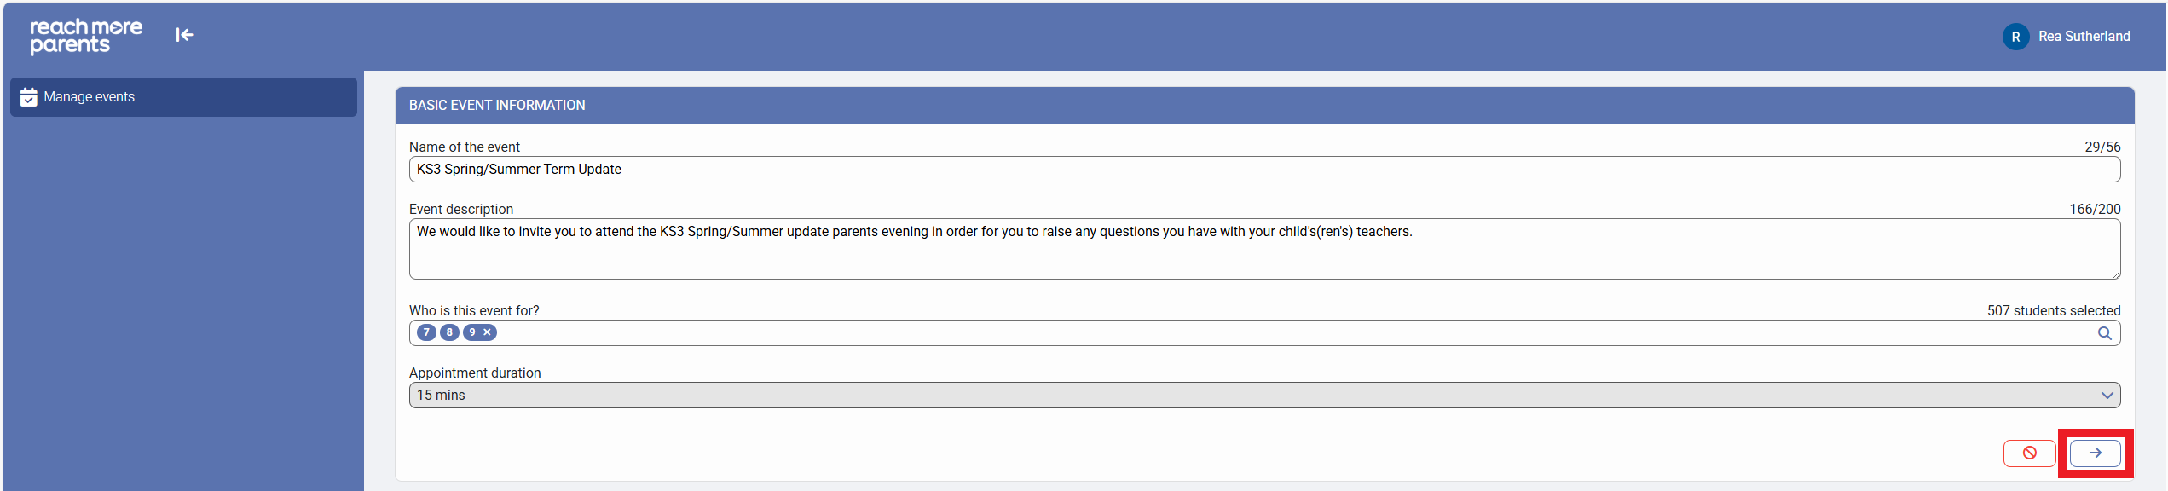Click the dropdown chevron beside 15 mins
Screen dimensions: 2168x491
point(2107,396)
